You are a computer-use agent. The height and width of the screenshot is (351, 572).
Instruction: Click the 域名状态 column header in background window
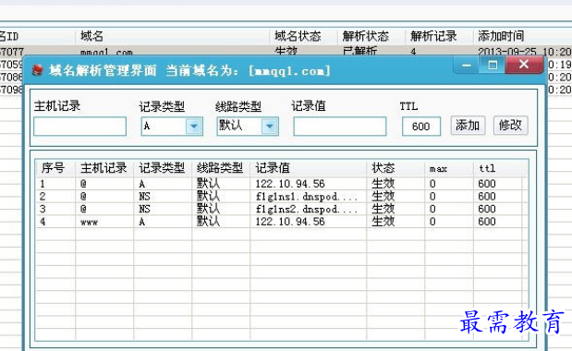click(x=303, y=36)
